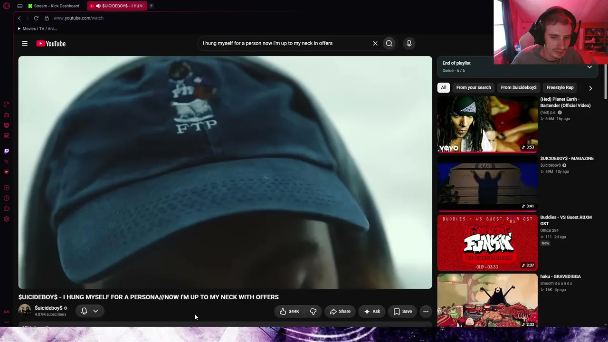
Task: Open the haku - GRAVEDIGGA title link
Action: (560, 276)
